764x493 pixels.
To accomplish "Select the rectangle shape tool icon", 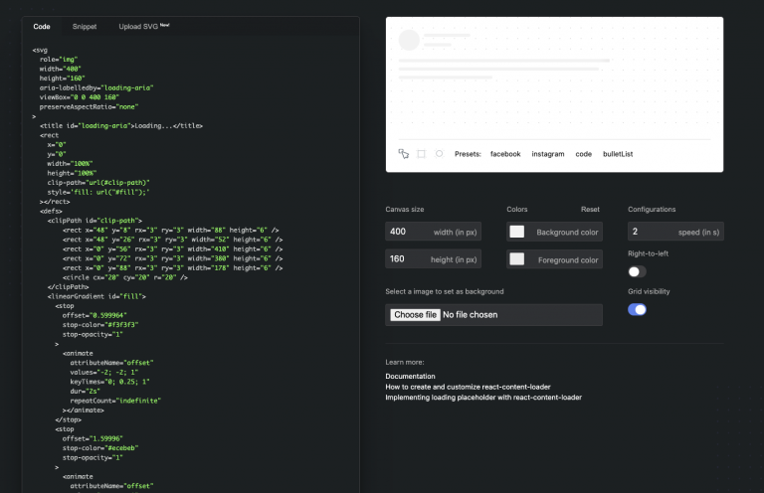I will pos(422,154).
